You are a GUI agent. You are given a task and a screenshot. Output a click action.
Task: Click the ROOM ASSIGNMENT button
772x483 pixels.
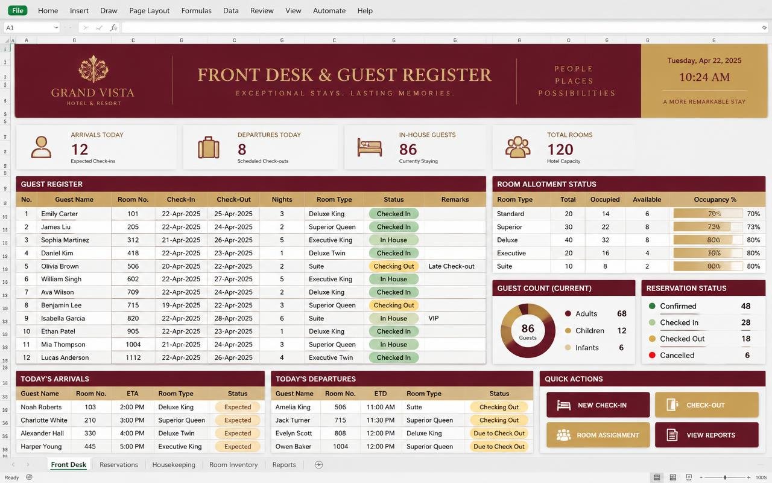tap(598, 435)
